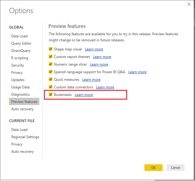Follow Learn more link for Quick measures
Viewport: 195px width, 181px height.
(x=91, y=80)
